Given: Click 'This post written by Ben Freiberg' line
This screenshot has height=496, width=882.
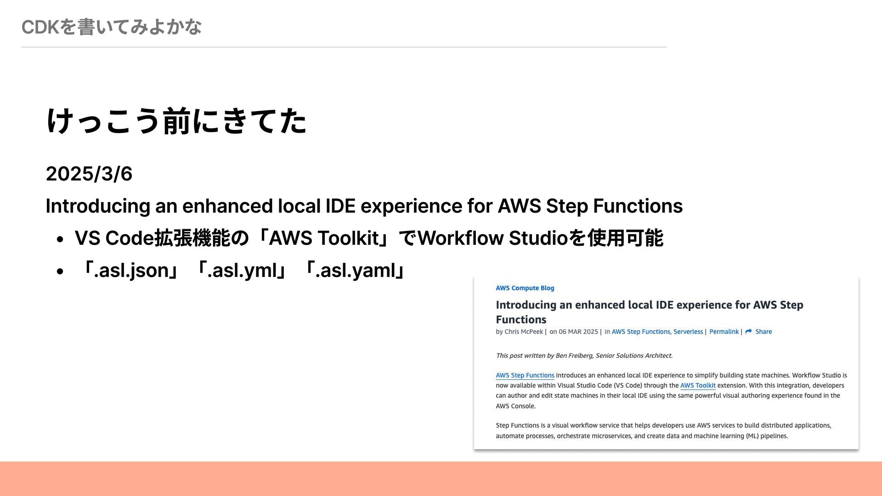Looking at the screenshot, I should (x=584, y=355).
